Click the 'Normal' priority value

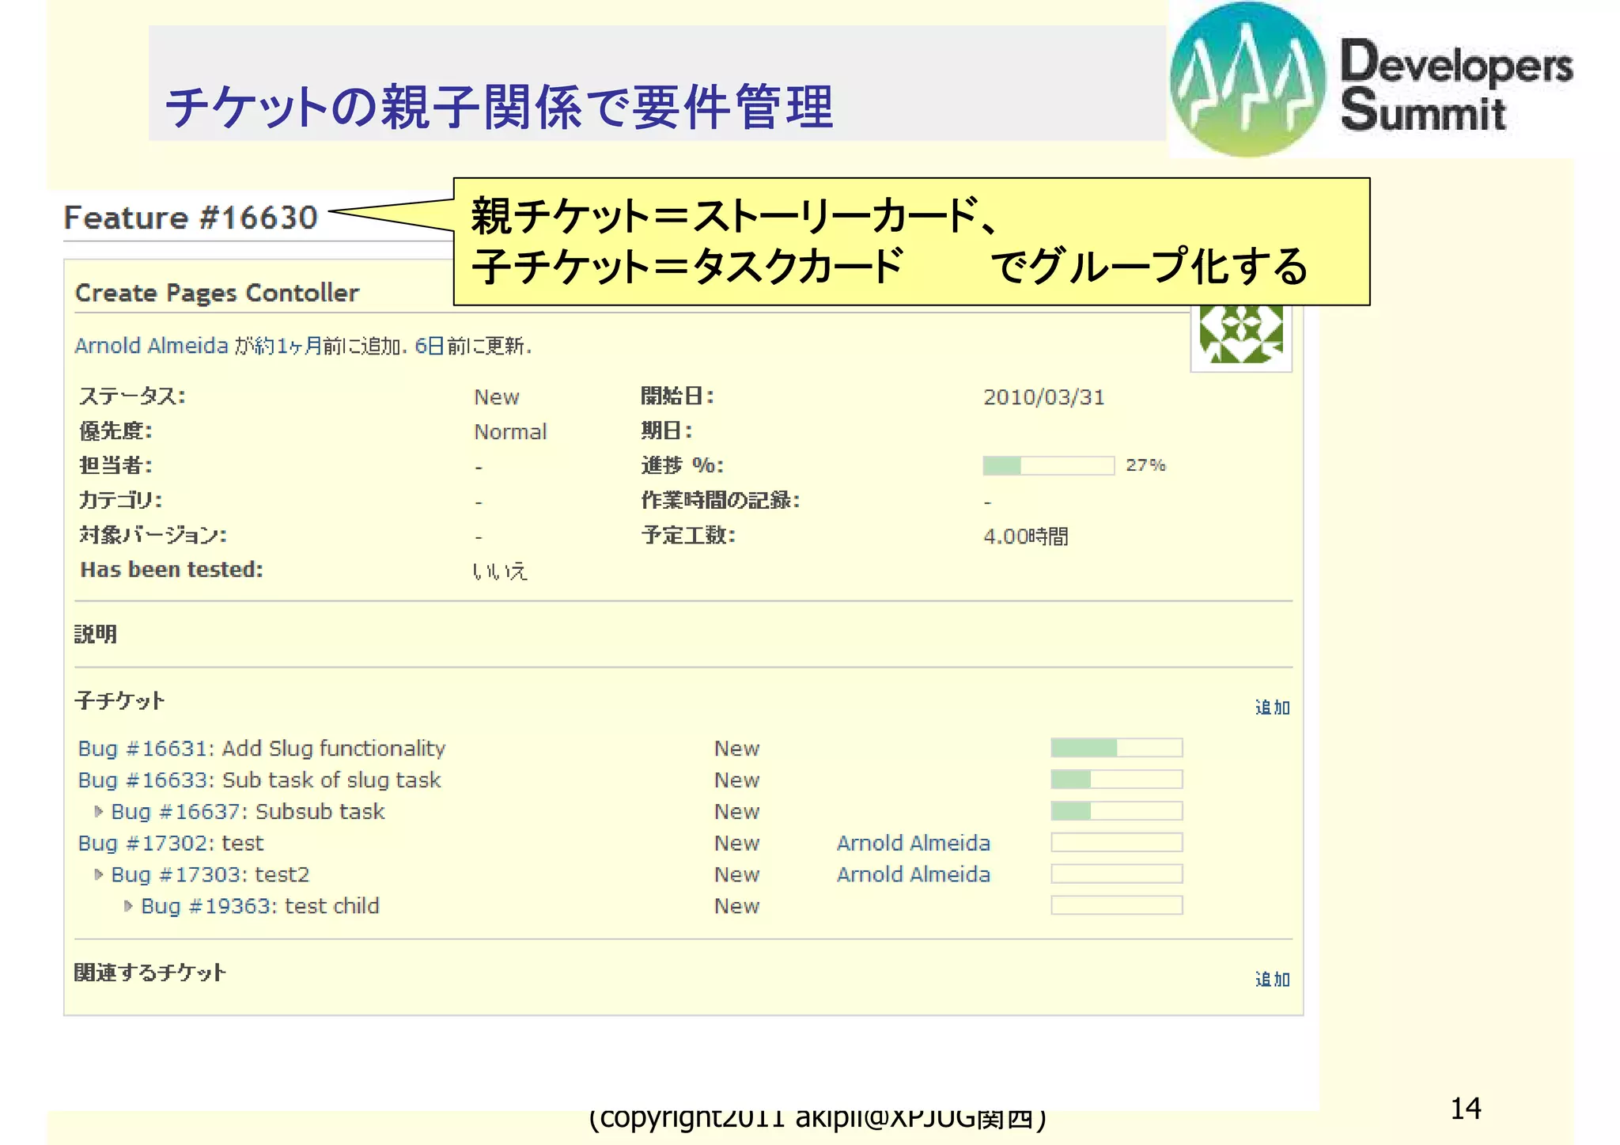(x=510, y=432)
